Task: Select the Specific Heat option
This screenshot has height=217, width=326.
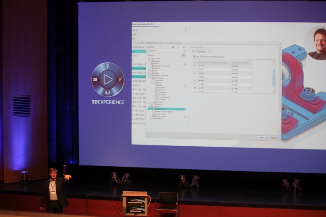Action: 160,116
